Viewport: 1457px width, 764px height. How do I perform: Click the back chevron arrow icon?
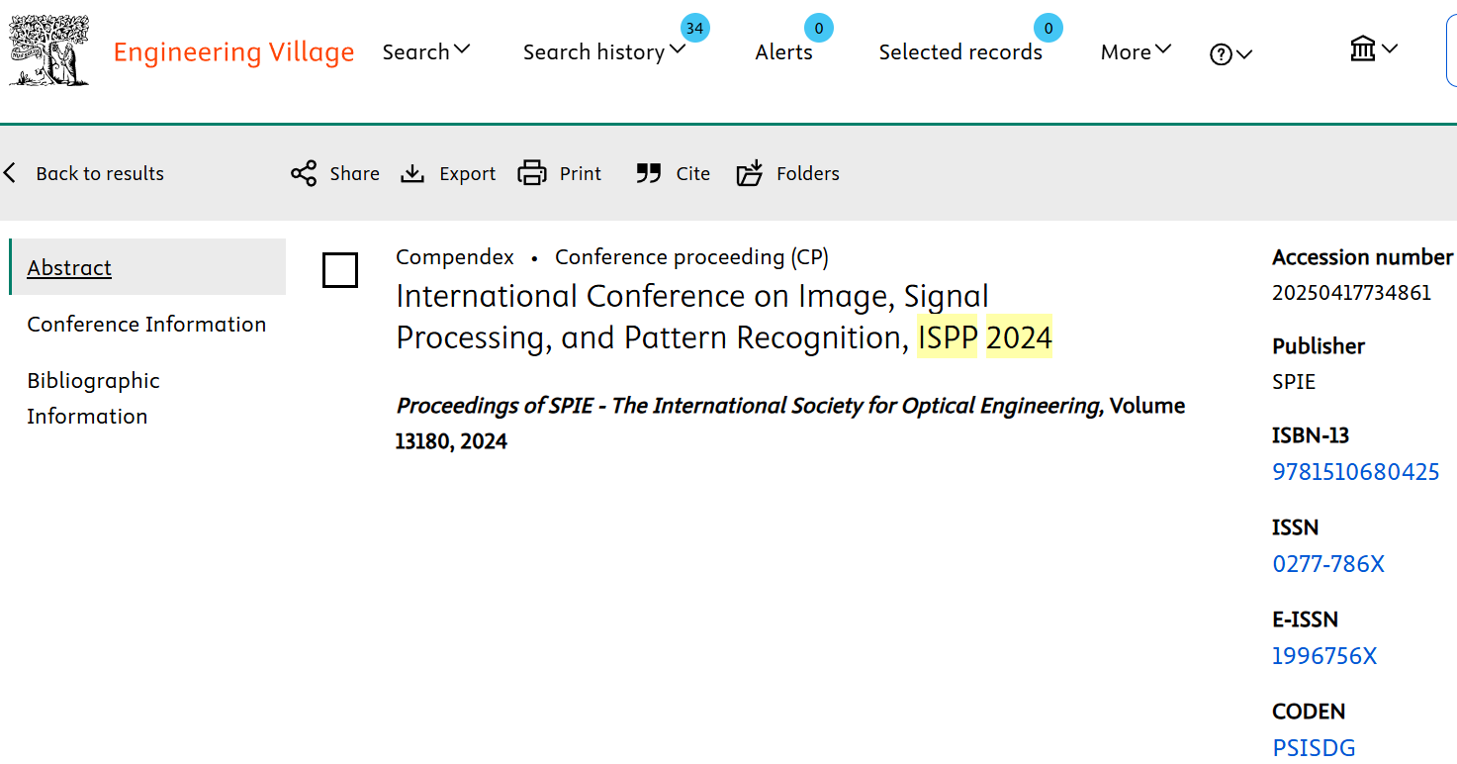point(10,173)
